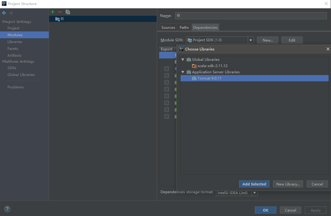Open Problems in the sidebar

click(16, 87)
